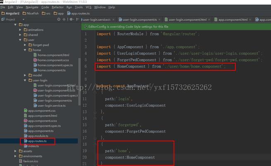Expand the model folder
Viewport: 271px width, 166px height.
click(x=25, y=75)
